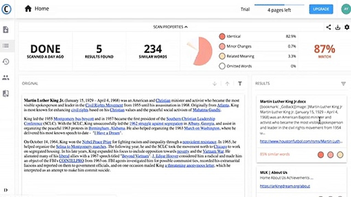This screenshot has width=351, height=197.
Task: Click the 234 Similar Words stat
Action: pyautogui.click(x=153, y=51)
